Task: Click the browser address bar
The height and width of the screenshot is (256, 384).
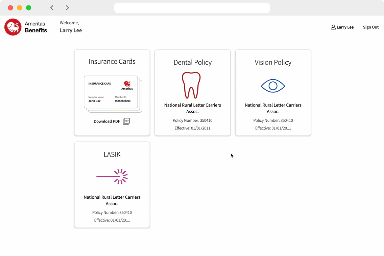Action: [x=192, y=8]
